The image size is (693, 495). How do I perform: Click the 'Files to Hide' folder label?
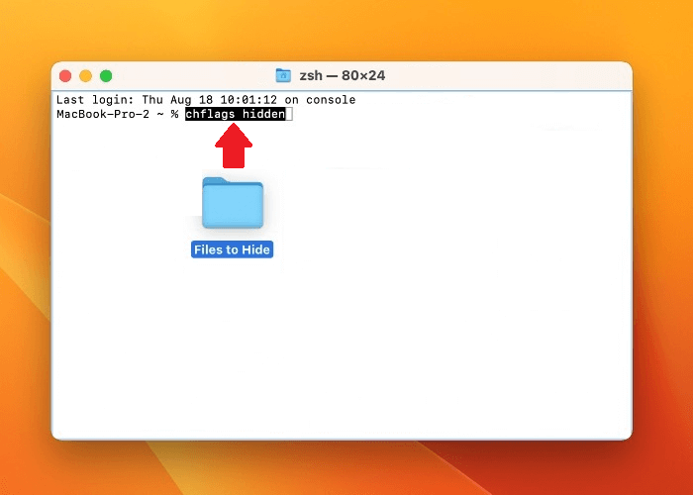[232, 249]
